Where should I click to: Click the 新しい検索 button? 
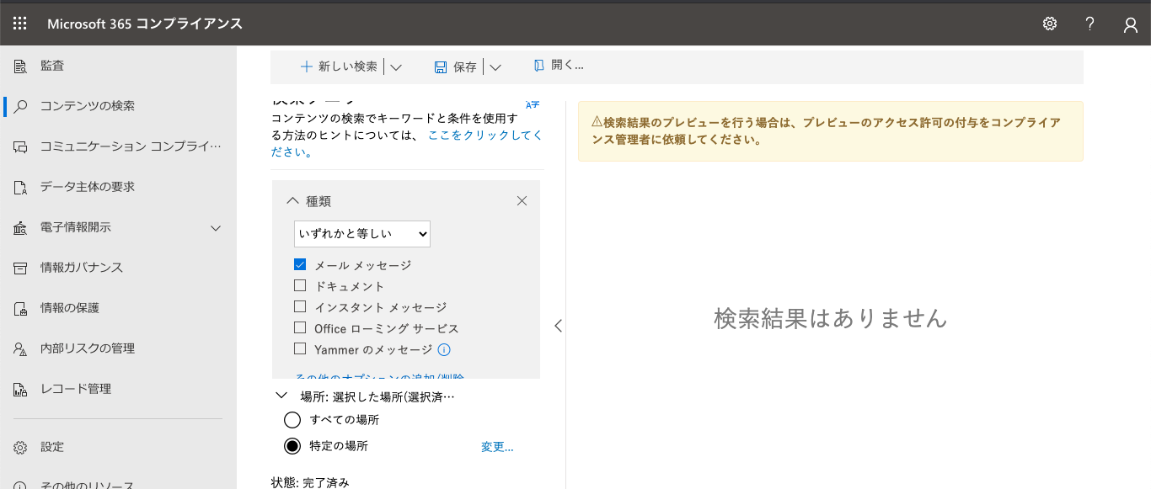(339, 66)
